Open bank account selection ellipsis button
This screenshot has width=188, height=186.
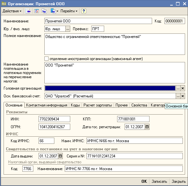178,96
